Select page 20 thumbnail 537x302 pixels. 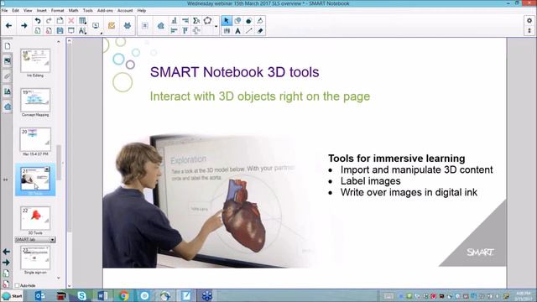pos(35,139)
